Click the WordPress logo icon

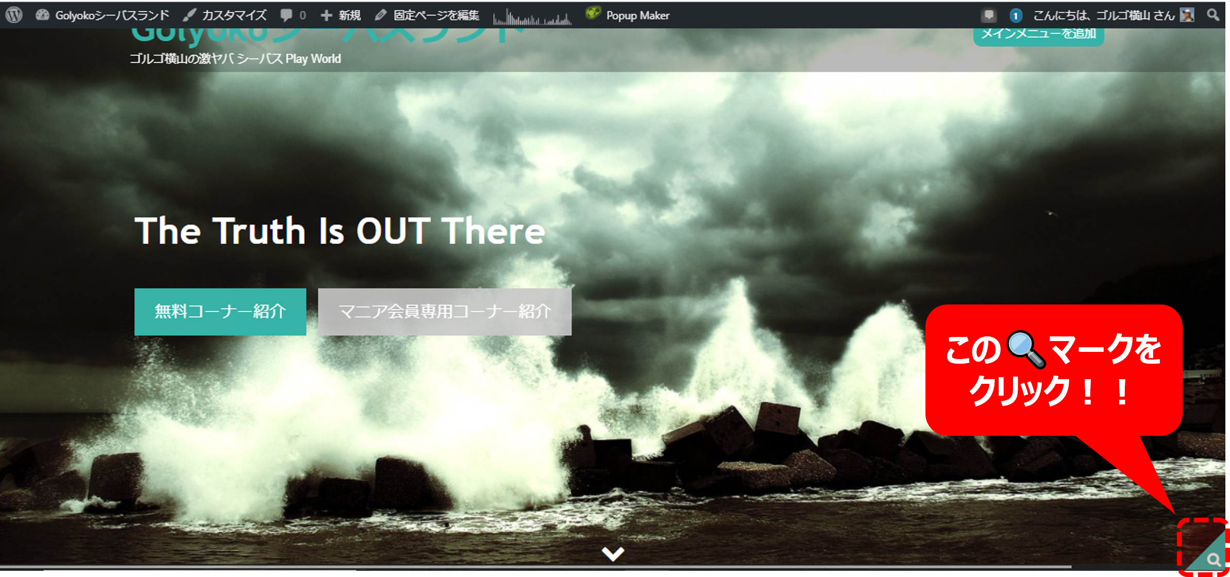pyautogui.click(x=14, y=14)
